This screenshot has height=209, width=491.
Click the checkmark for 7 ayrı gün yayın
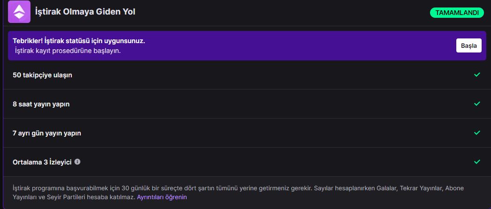477,133
